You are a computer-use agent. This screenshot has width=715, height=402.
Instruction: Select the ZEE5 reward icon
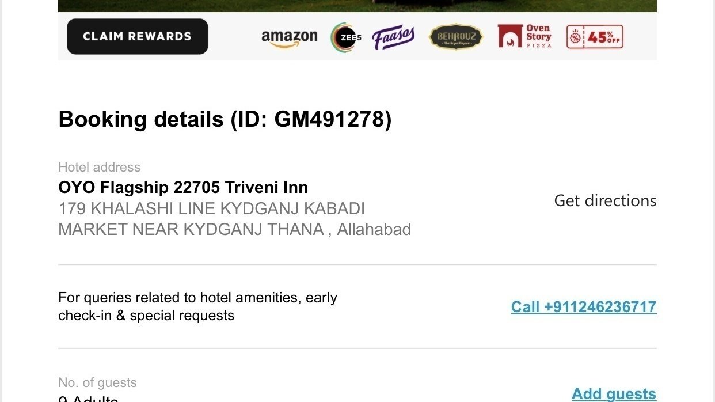(344, 36)
